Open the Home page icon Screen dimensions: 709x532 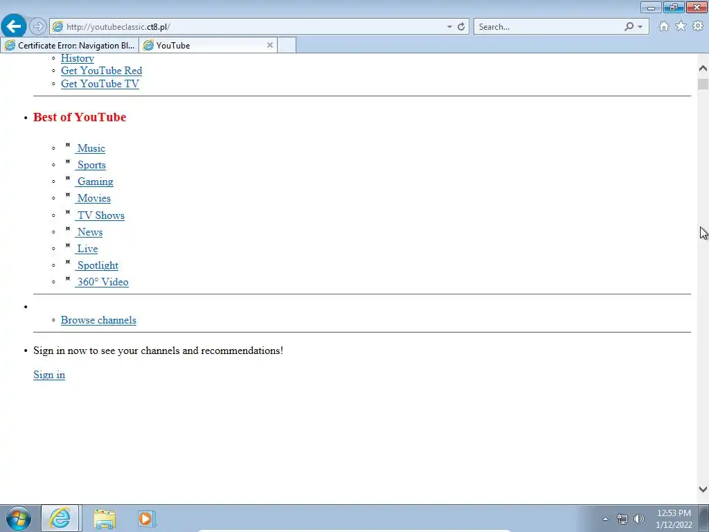[x=664, y=26]
